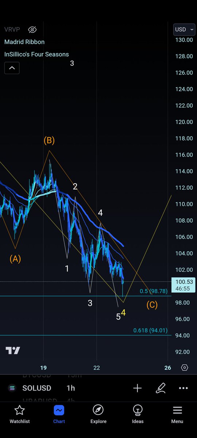Select the Madrid Ribbon indicator label
197x438 pixels.
tap(24, 42)
